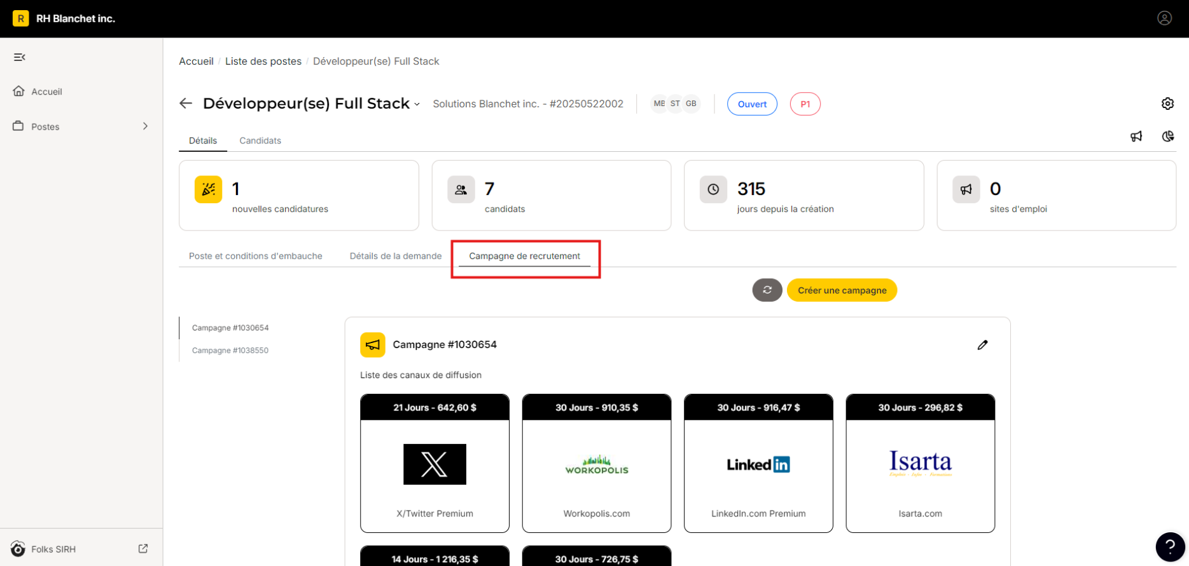Screen dimensions: 1189x566
Task: Click the Accueil home icon in sidebar
Action: pyautogui.click(x=19, y=91)
